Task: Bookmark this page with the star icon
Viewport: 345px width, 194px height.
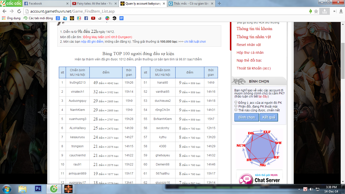Action: point(316,11)
